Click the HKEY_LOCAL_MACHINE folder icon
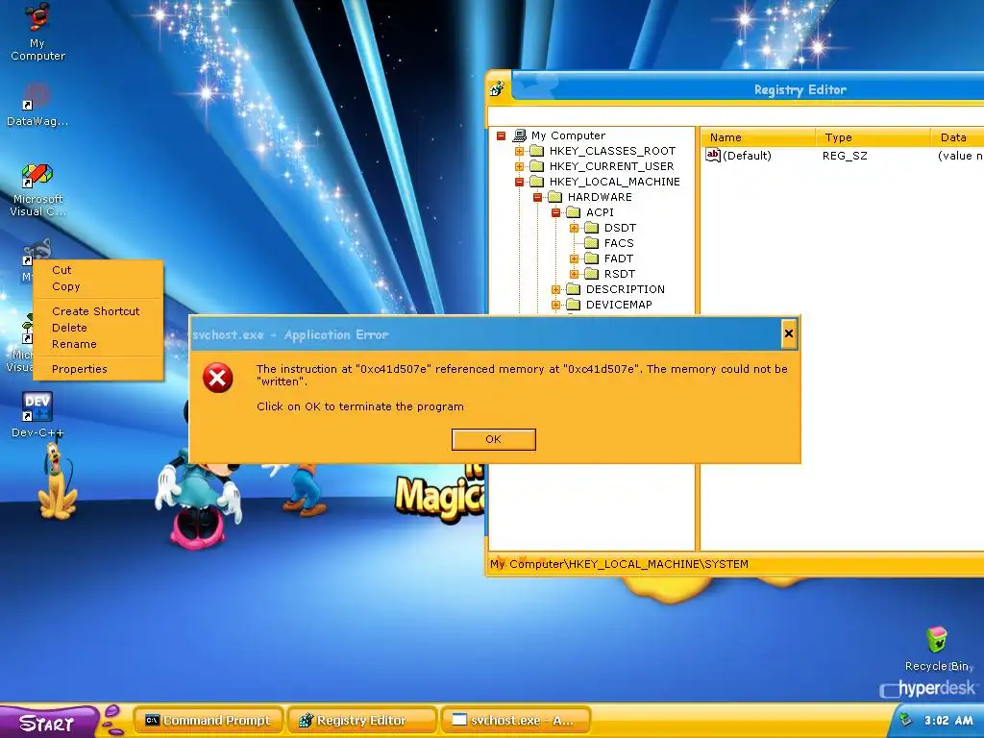 pyautogui.click(x=536, y=182)
